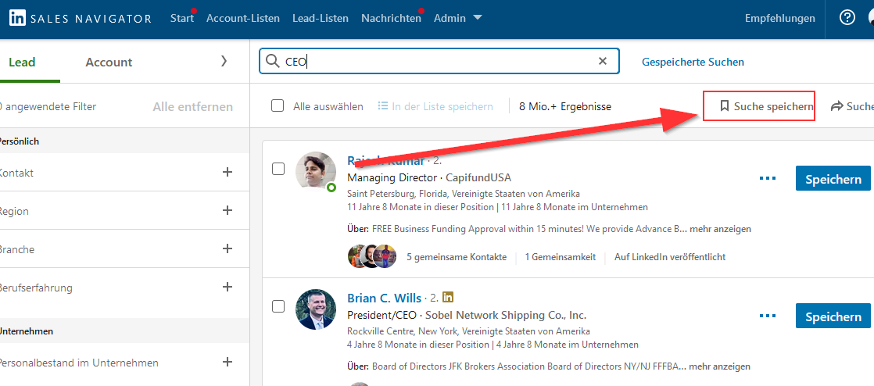Switch to the Account tab
The image size is (874, 386).
tap(109, 63)
